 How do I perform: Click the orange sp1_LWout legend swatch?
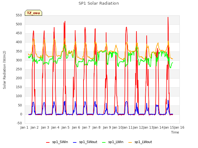click(130, 142)
